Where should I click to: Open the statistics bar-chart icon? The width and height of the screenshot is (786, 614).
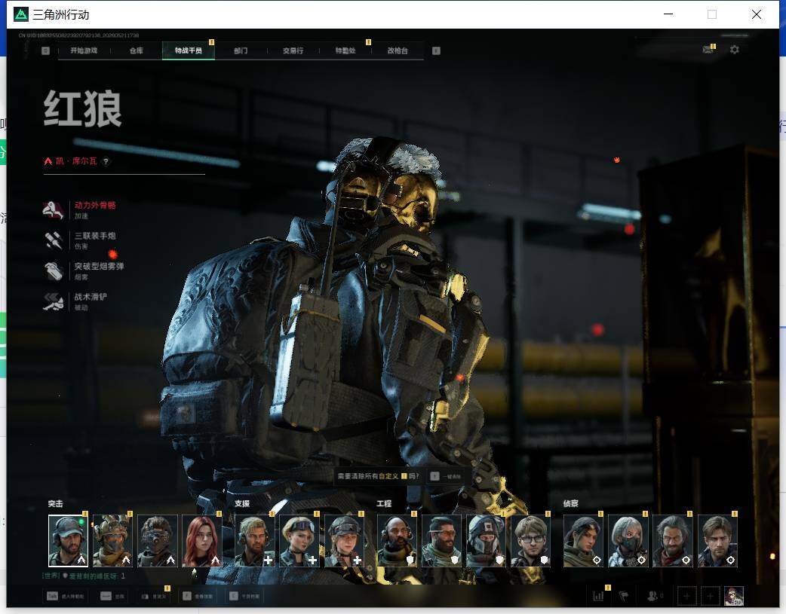pos(598,596)
